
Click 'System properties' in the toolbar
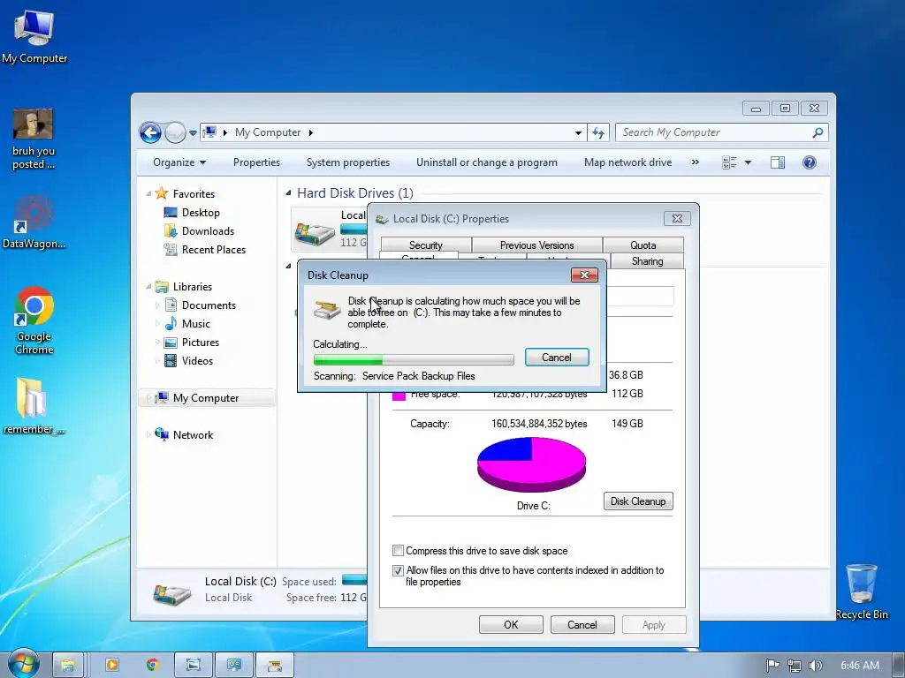click(348, 162)
